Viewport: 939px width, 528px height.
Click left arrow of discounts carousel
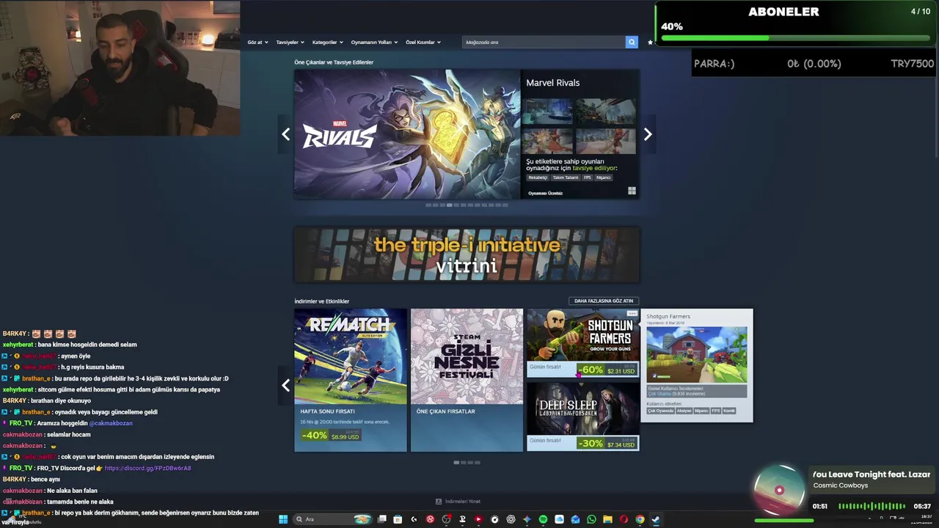click(x=286, y=385)
